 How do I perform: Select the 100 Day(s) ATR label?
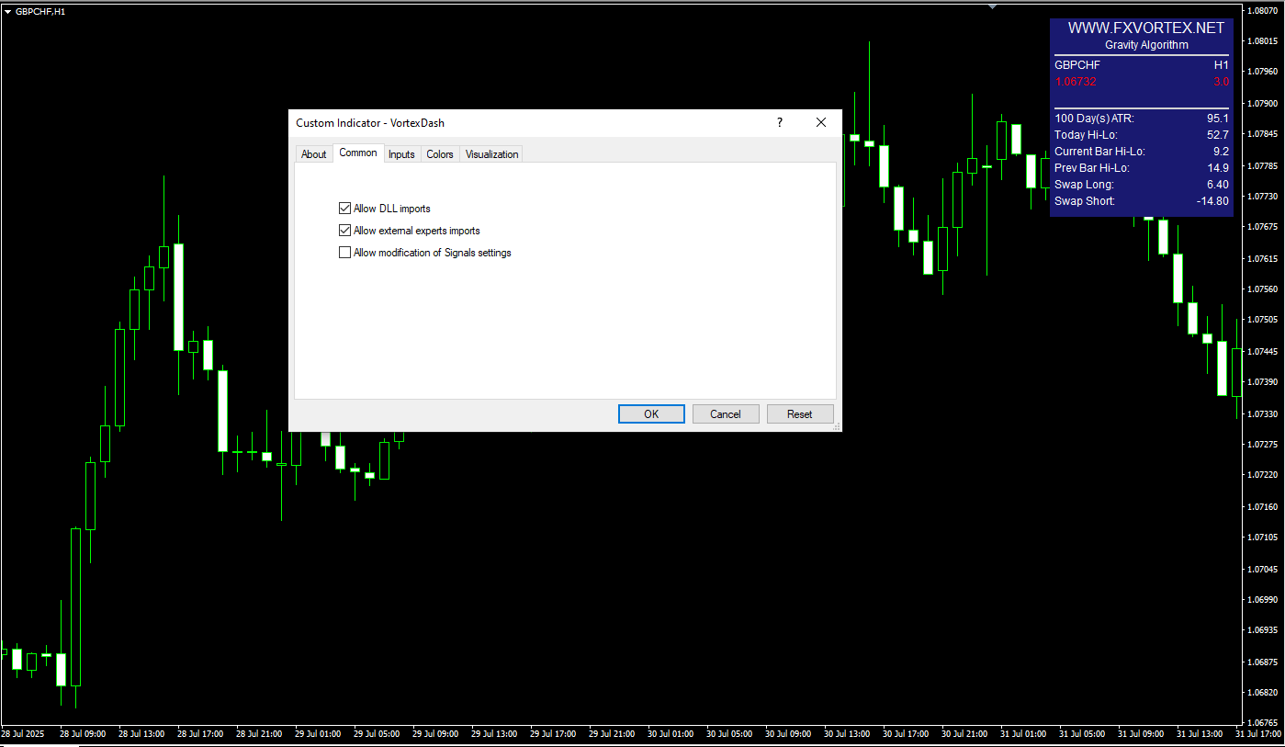point(1094,119)
